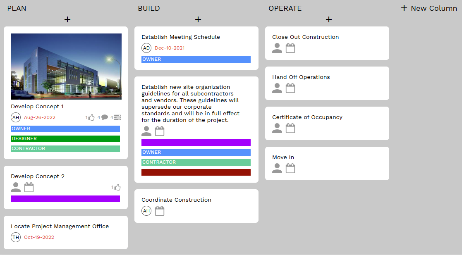
Task: Click the calendar icon on Hand Off Operations
Action: point(290,88)
